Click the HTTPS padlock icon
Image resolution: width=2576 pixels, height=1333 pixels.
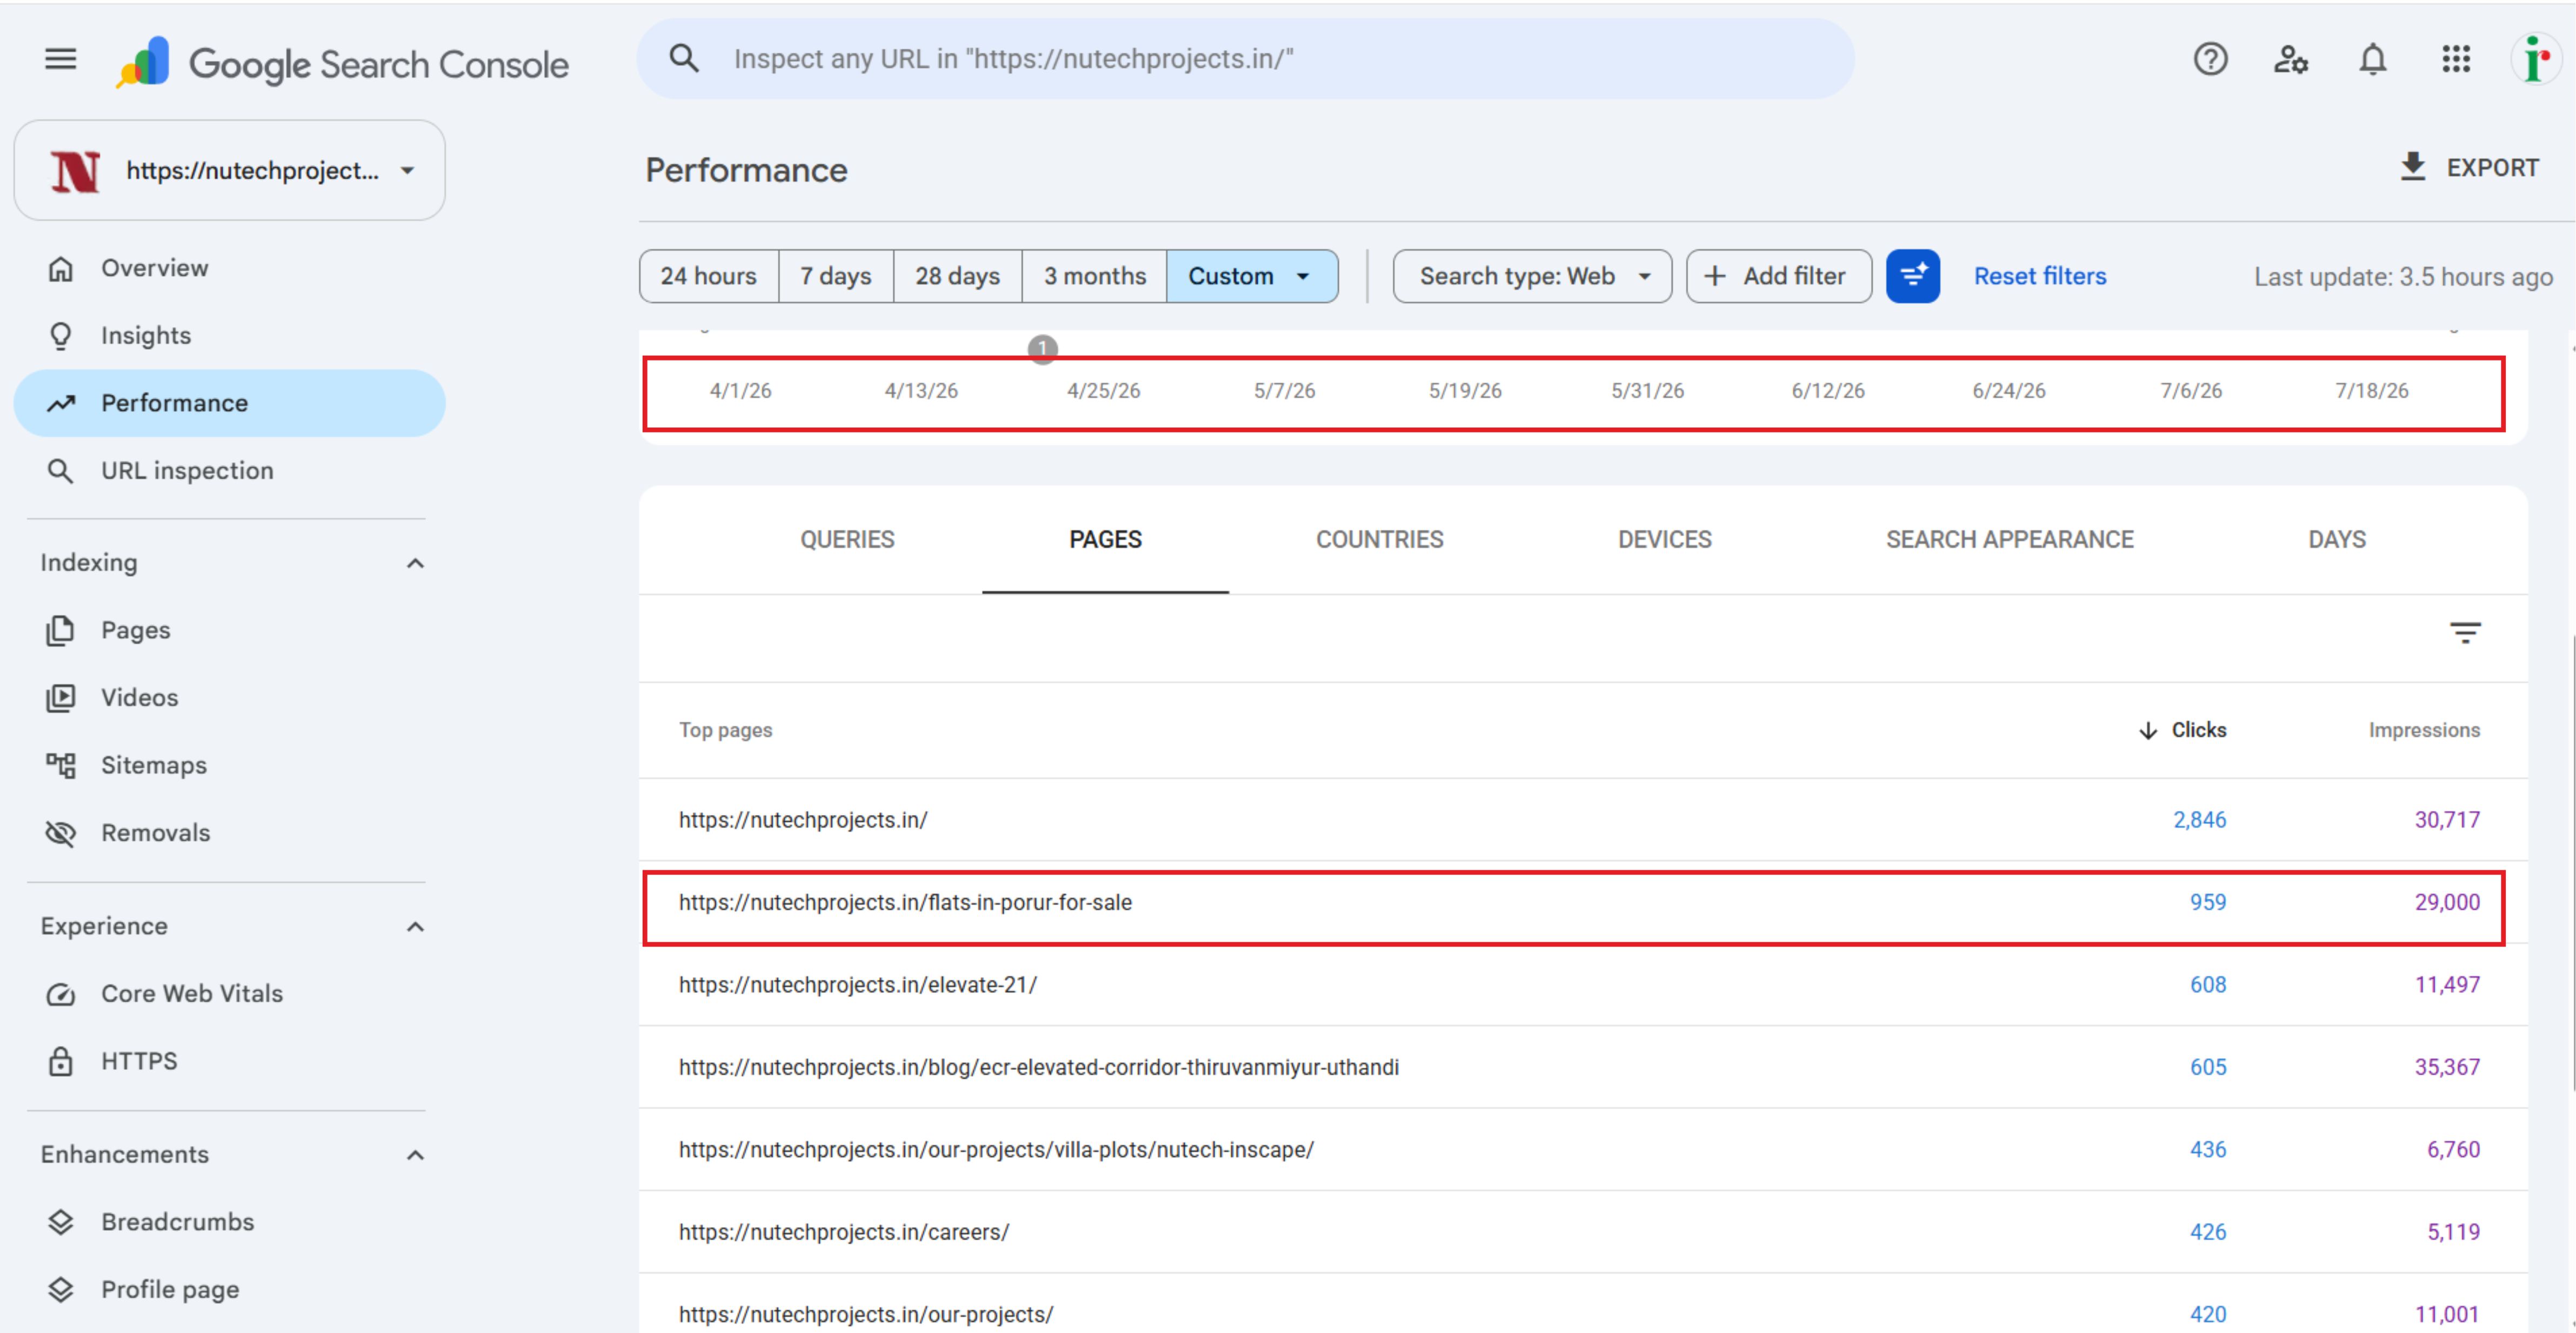point(61,1061)
